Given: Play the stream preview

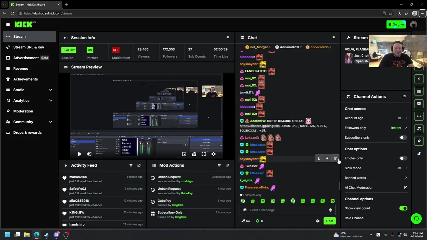Looking at the screenshot, I should [x=79, y=154].
